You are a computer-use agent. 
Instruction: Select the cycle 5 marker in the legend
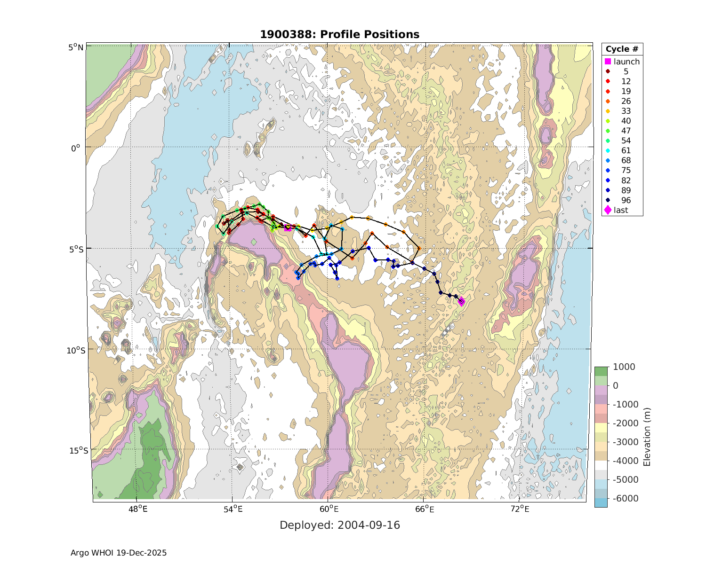pyautogui.click(x=608, y=71)
